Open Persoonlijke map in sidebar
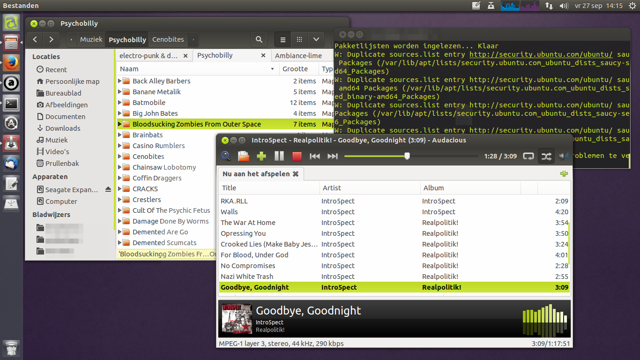 tap(68, 82)
